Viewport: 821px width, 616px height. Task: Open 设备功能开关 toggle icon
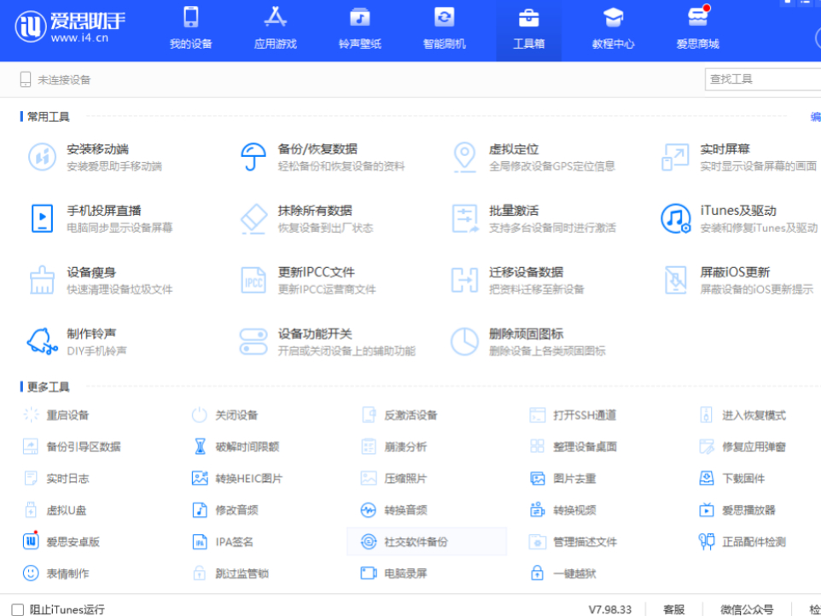[253, 341]
